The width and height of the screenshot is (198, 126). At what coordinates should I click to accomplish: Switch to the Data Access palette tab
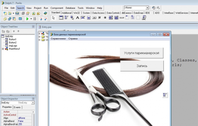click(98, 13)
